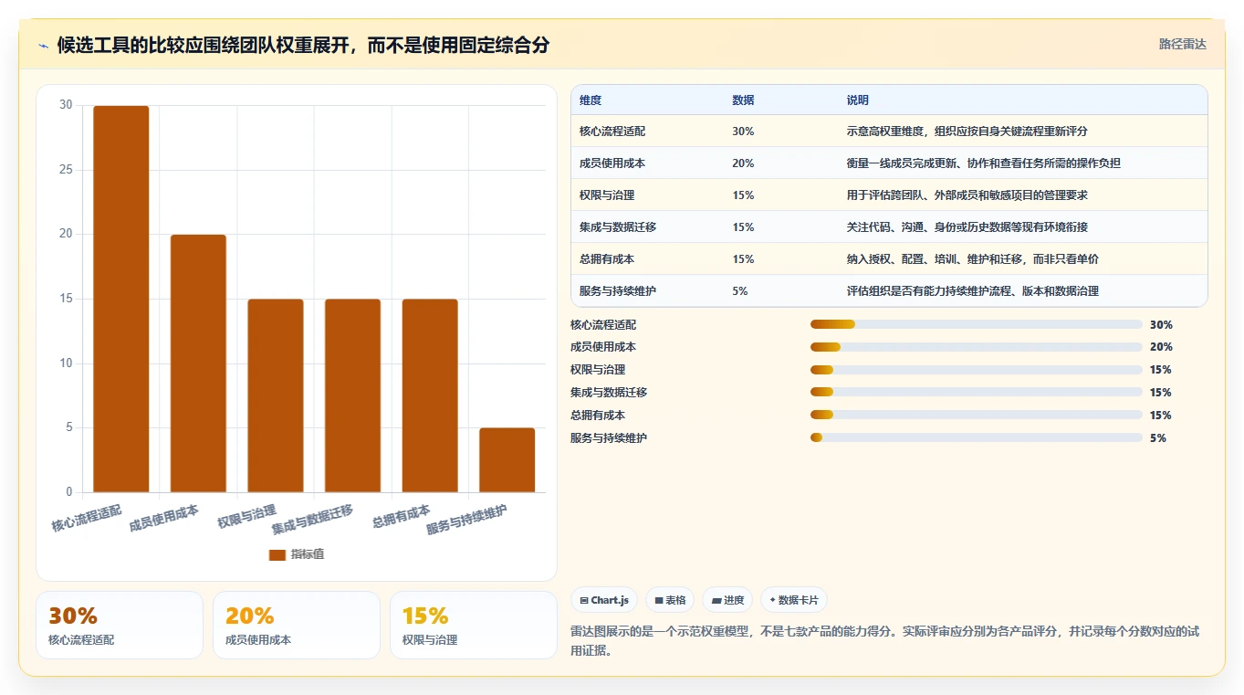Click the 路径雷达 tag in the header
Screen dimensions: 1244x695
[x=1182, y=44]
